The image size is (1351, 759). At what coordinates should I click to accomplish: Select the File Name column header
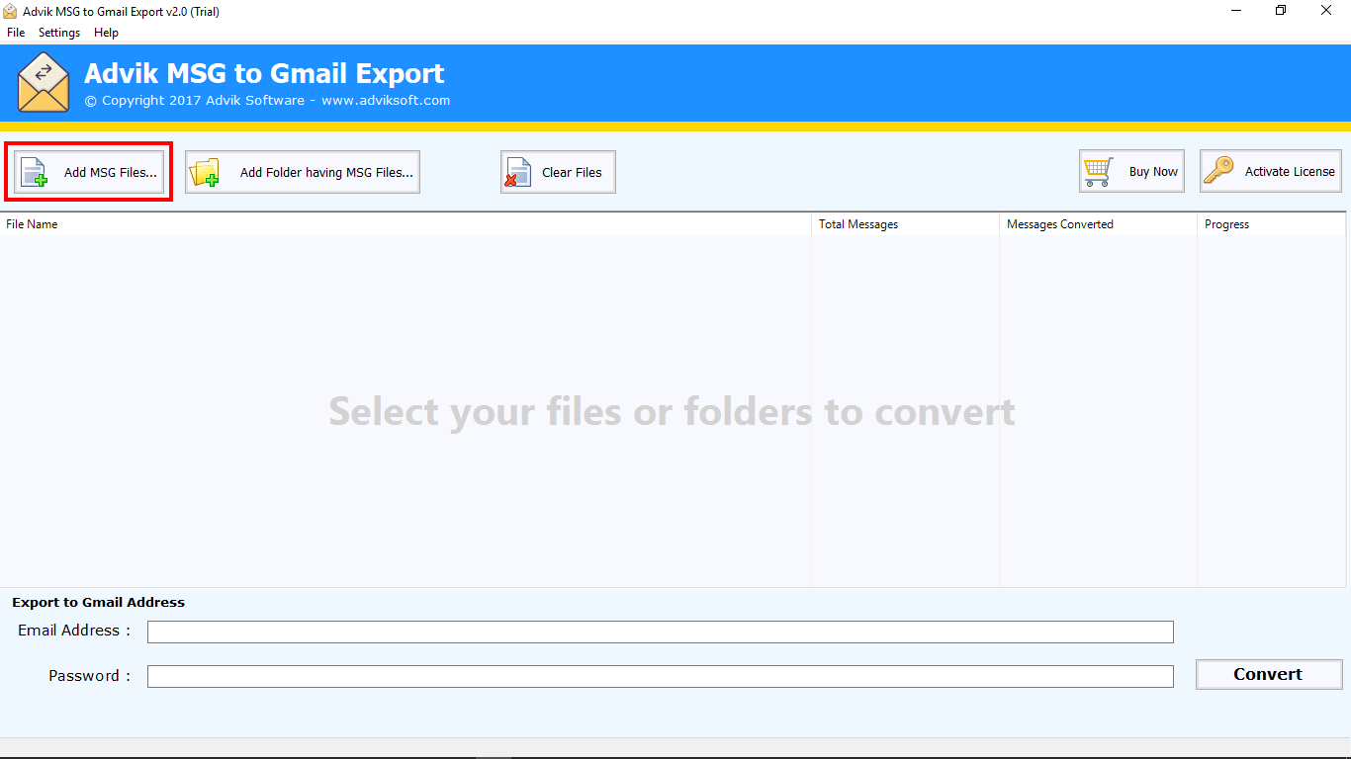pos(405,224)
